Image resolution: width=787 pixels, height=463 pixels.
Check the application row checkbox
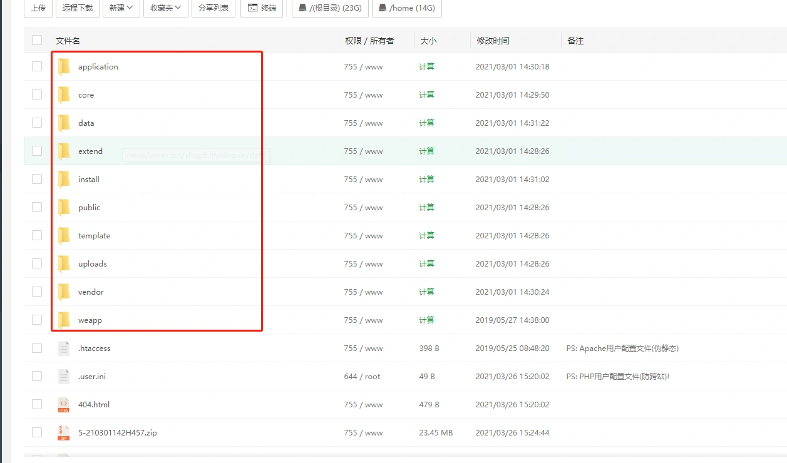[x=37, y=66]
